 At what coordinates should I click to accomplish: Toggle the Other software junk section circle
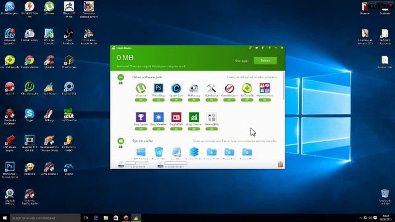tap(121, 77)
